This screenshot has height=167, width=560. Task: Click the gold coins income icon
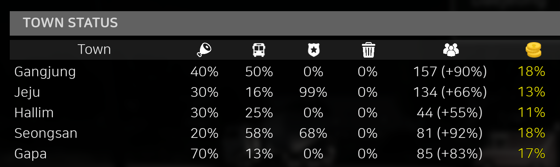[533, 50]
